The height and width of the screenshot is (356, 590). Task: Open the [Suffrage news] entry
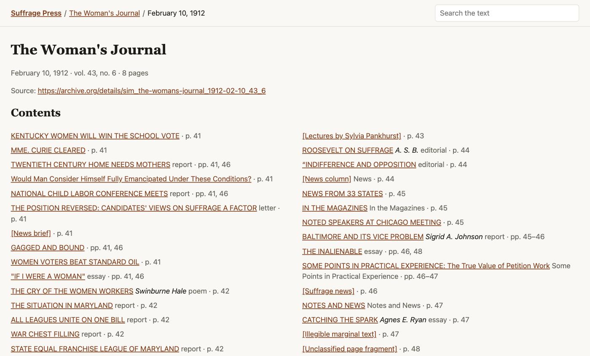pos(328,291)
